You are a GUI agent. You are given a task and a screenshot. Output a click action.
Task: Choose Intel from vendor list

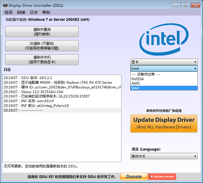coord(164,88)
